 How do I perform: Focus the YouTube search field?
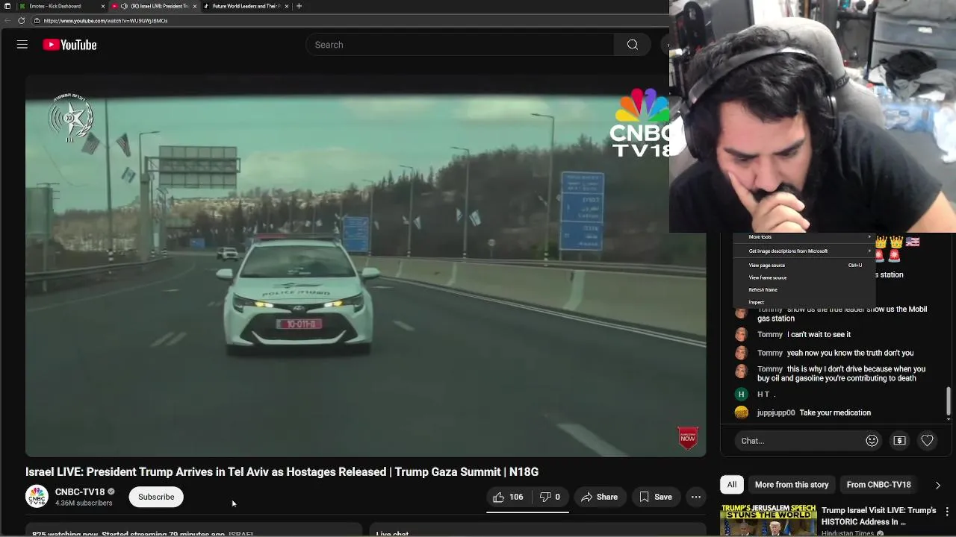(x=459, y=45)
